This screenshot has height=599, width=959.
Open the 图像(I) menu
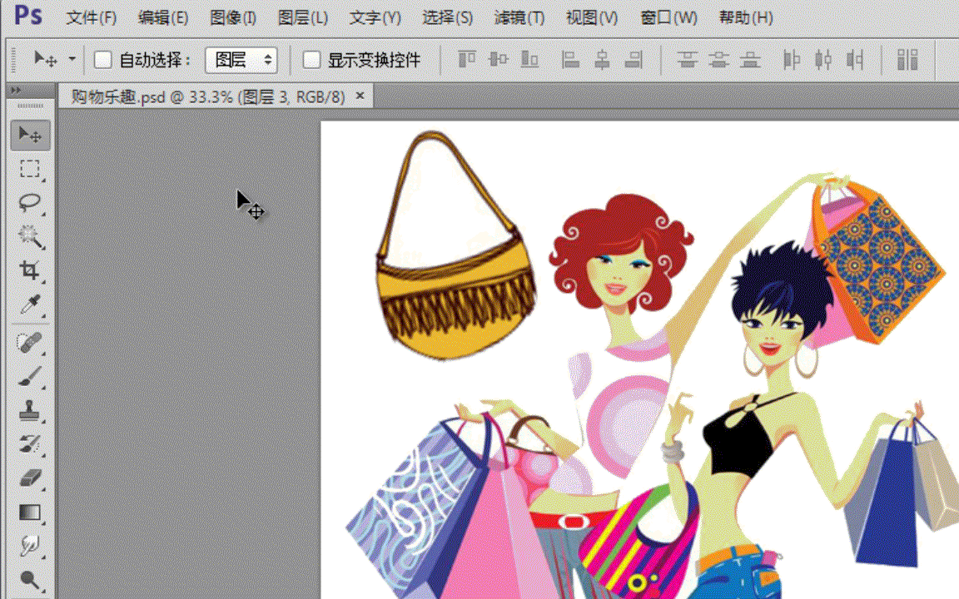tap(233, 17)
